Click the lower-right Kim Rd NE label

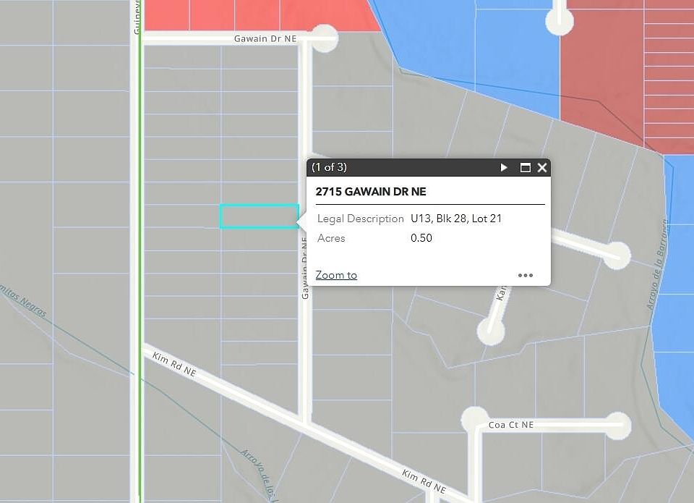(424, 481)
